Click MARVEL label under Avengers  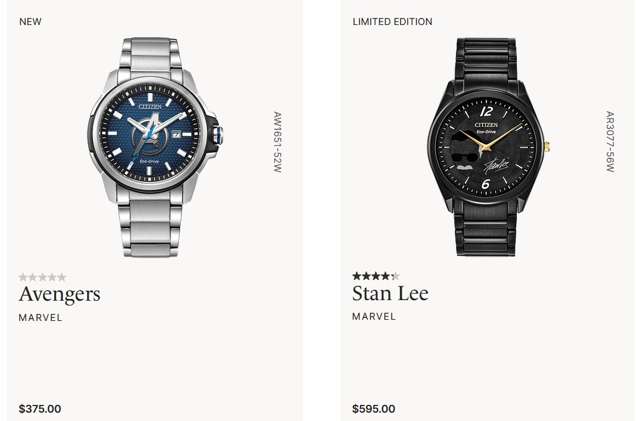(41, 317)
